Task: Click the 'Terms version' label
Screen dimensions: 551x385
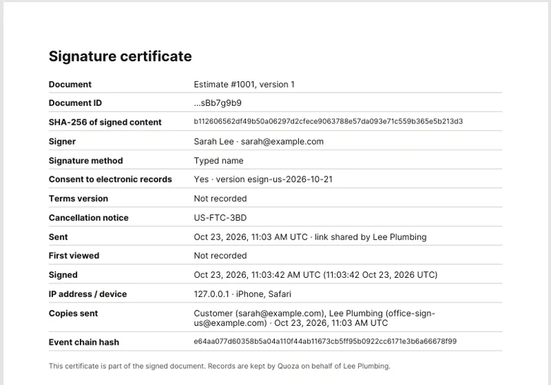Action: coord(78,199)
